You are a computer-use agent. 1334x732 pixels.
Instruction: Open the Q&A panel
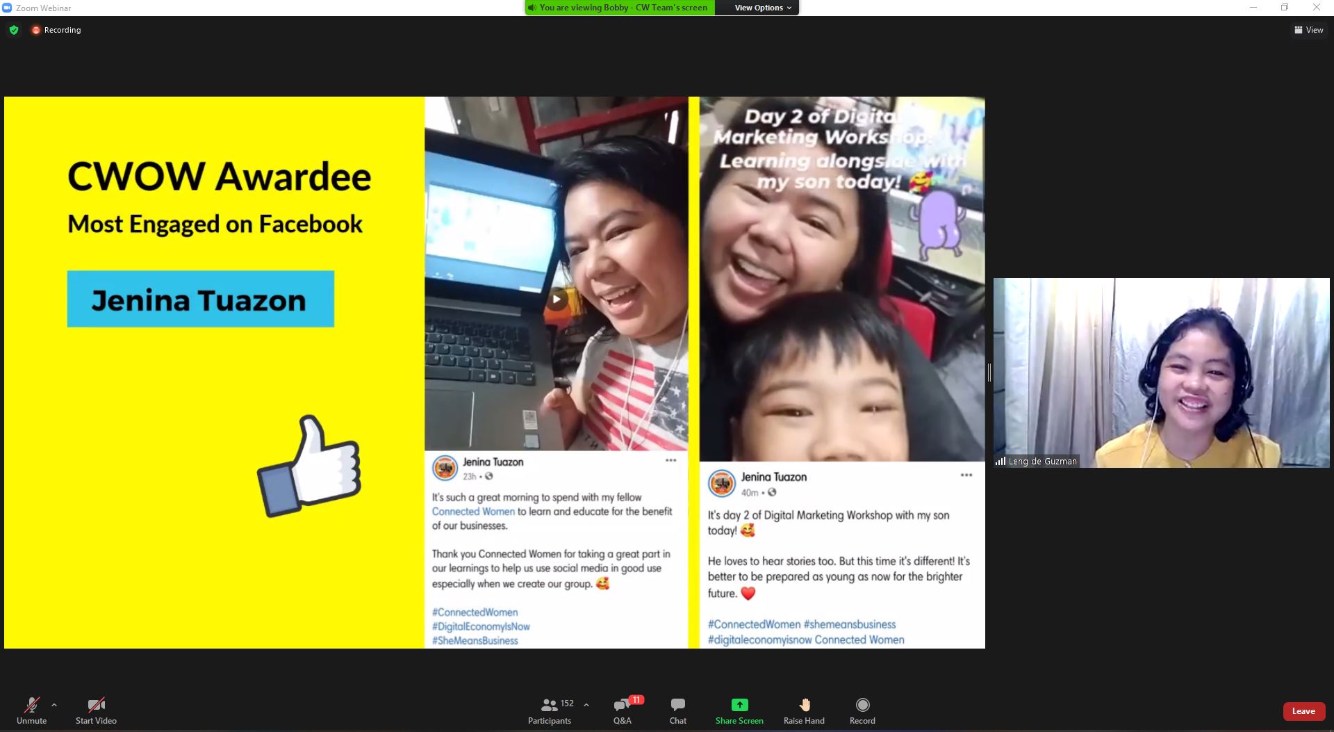(623, 710)
